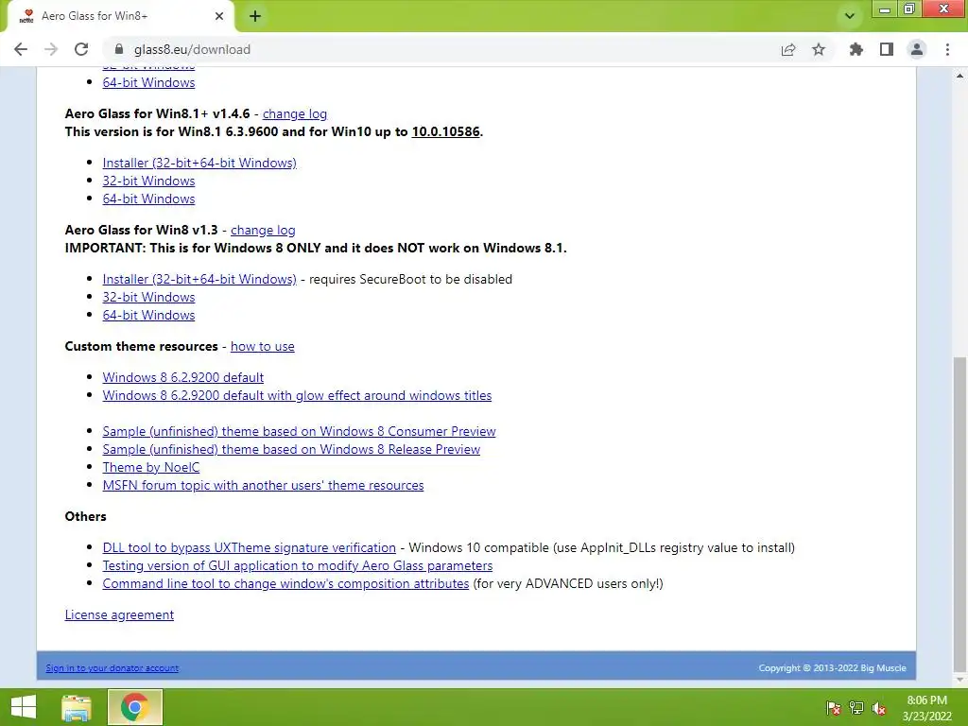Viewport: 968px width, 726px height.
Task: Restore down the Chrome window
Action: (908, 9)
